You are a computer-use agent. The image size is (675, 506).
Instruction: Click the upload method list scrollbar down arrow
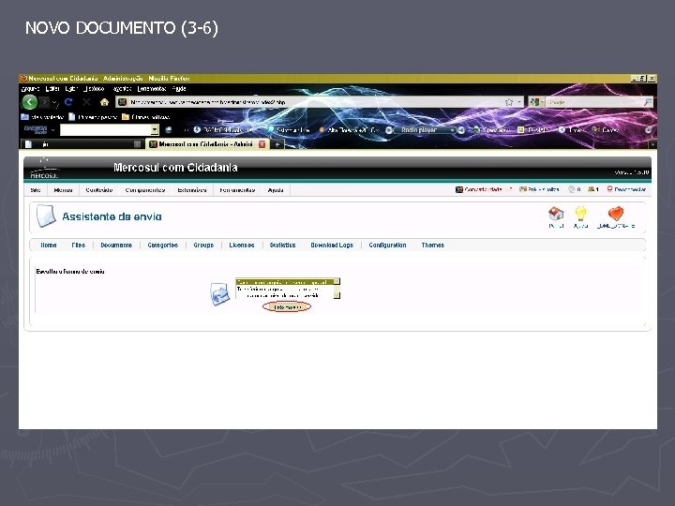pos(337,295)
